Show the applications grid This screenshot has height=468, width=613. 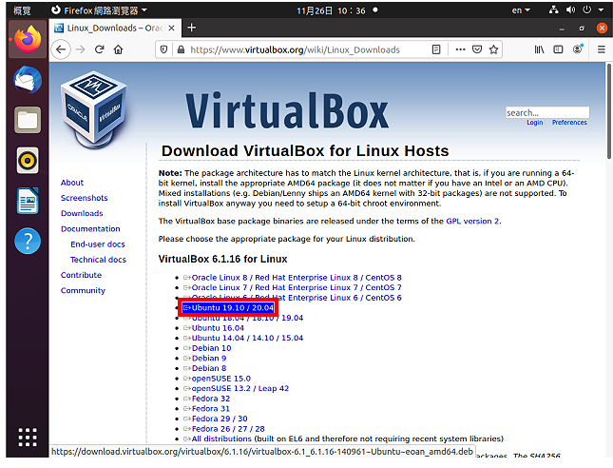[x=28, y=438]
